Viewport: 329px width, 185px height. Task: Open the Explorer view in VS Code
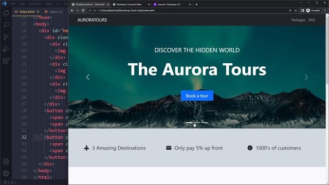coord(6,13)
